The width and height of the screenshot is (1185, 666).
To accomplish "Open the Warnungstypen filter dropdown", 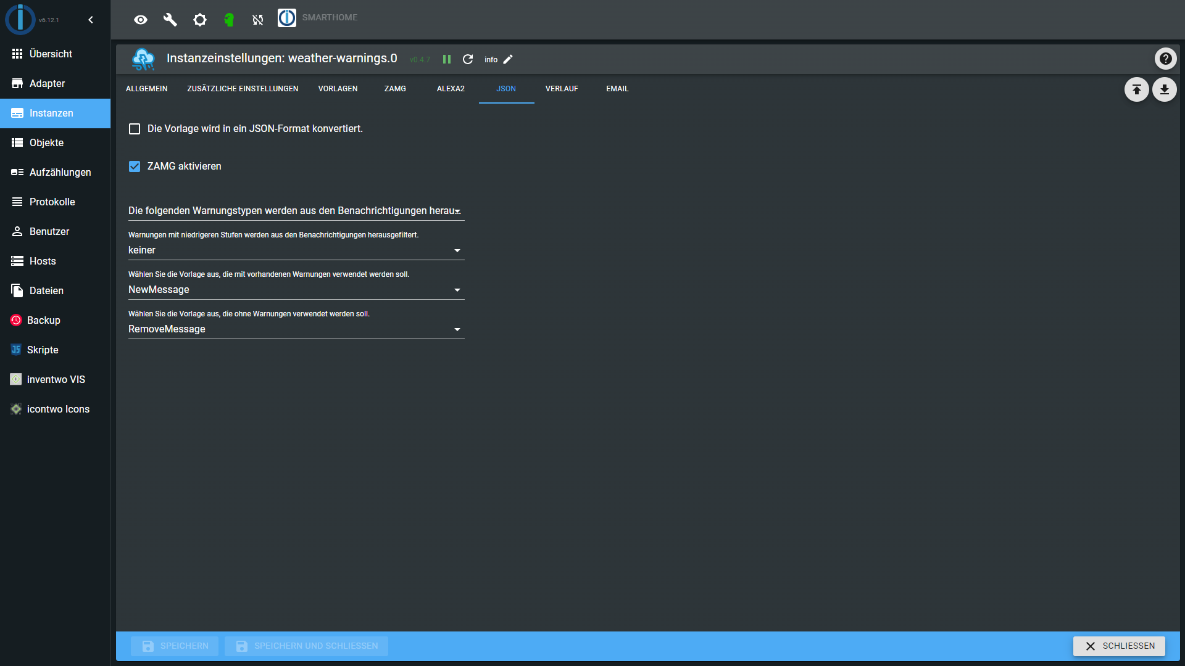I will [296, 211].
